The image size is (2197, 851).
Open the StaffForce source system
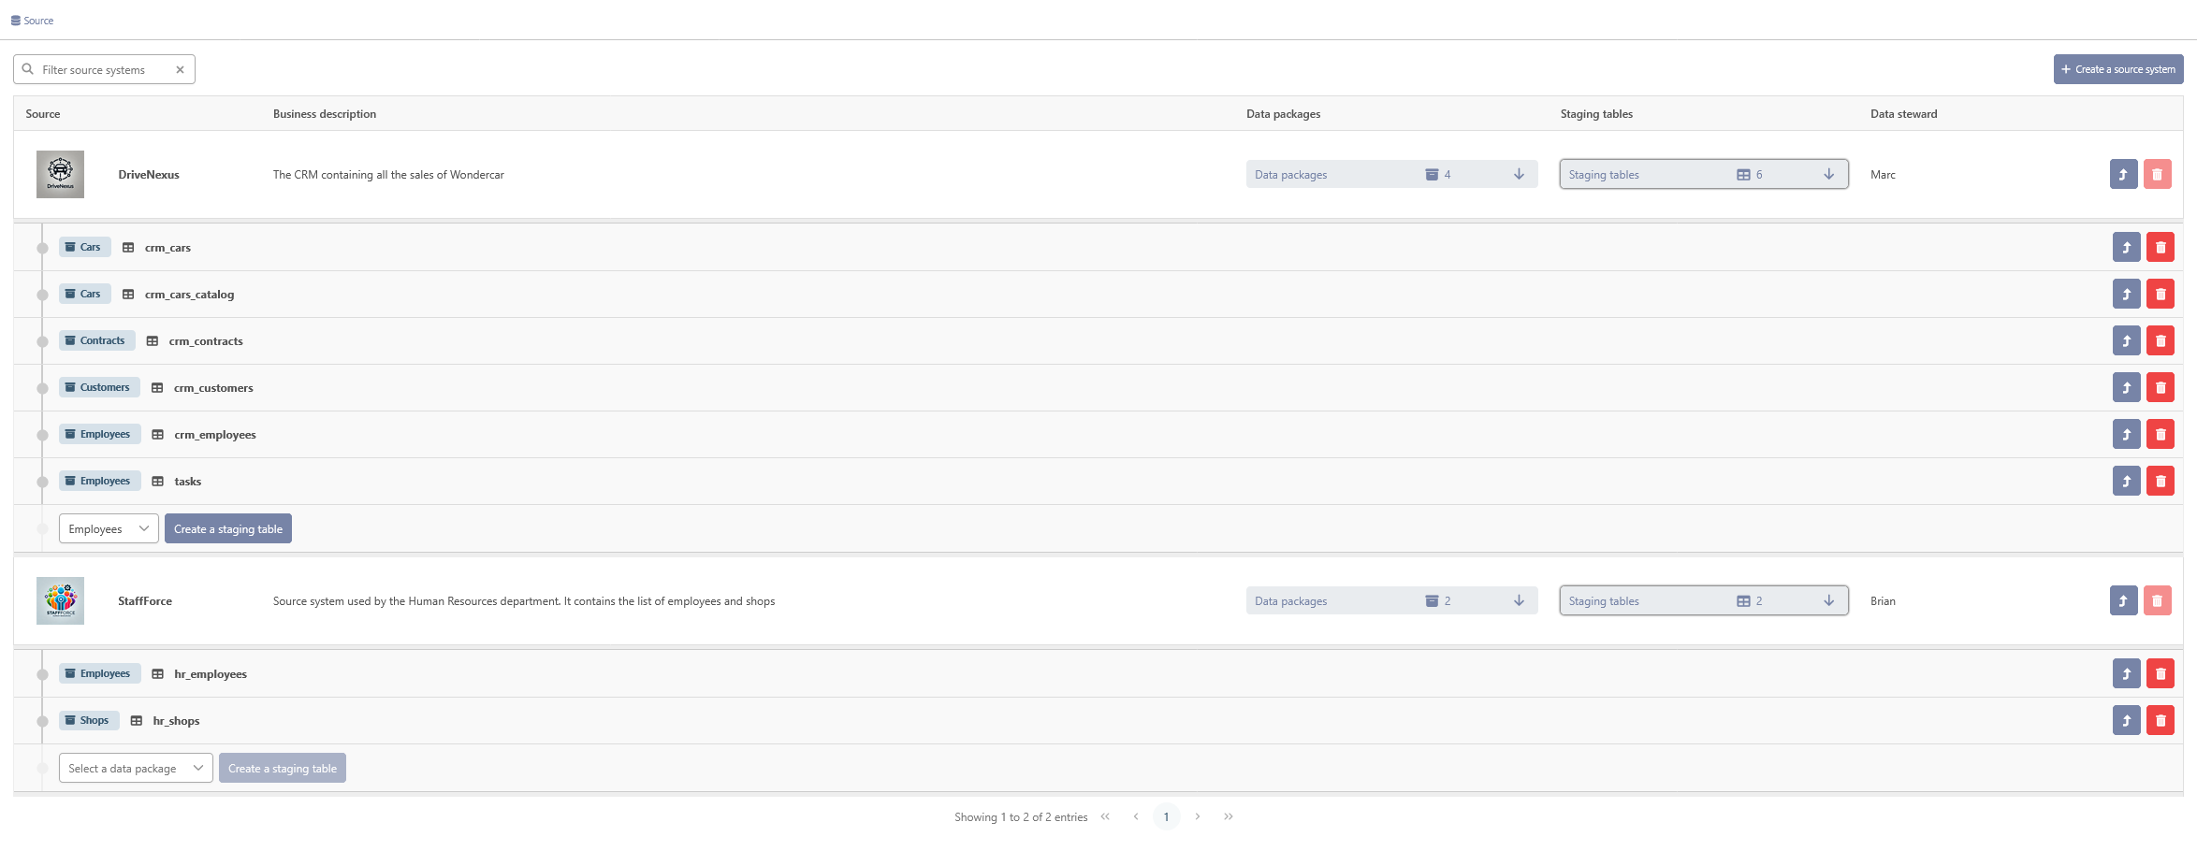2123,600
